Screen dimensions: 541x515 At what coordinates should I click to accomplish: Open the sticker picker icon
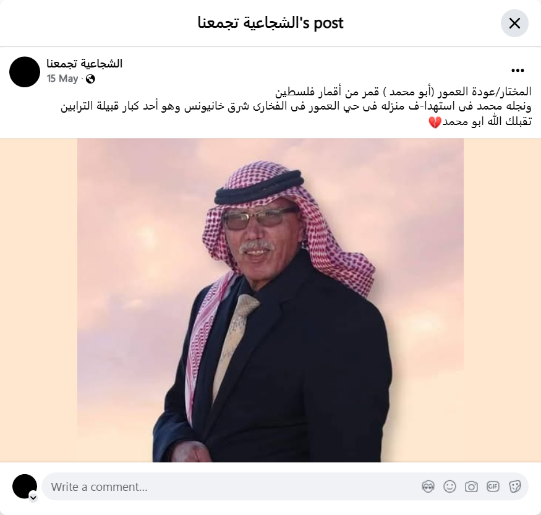[514, 487]
